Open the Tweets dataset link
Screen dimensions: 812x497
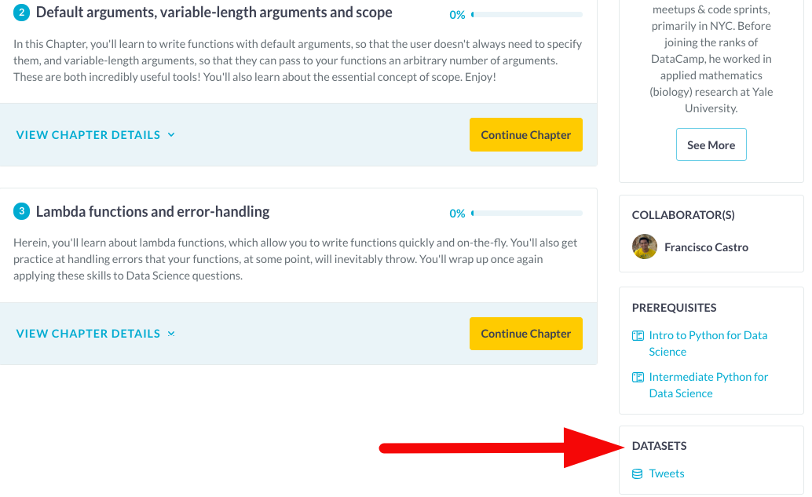point(667,473)
